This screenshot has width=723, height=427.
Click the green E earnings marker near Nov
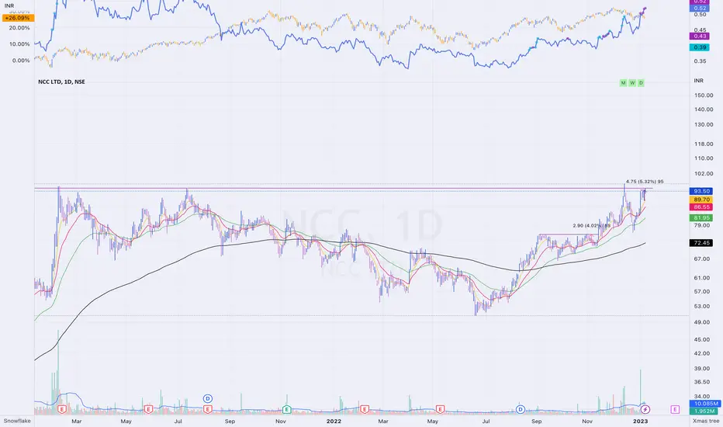(x=286, y=409)
